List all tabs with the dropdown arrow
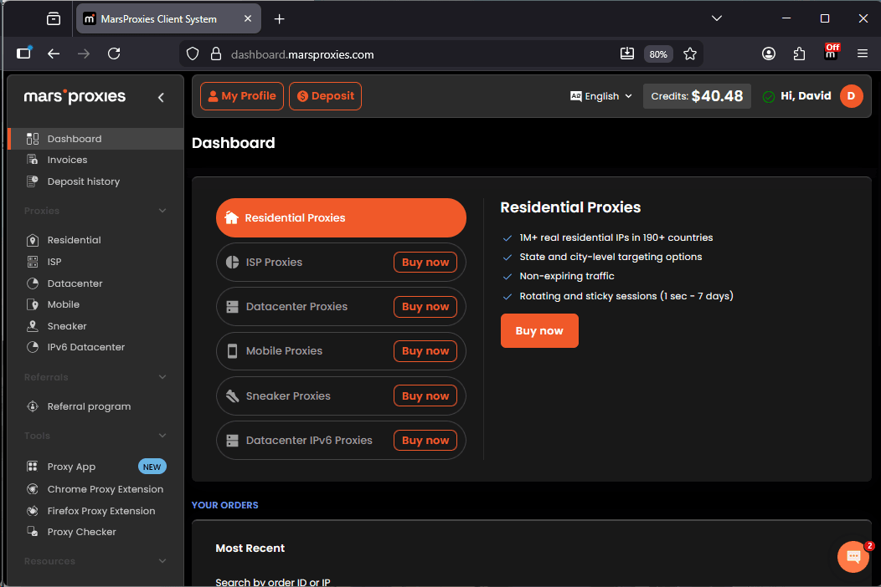This screenshot has height=587, width=881. 716,18
